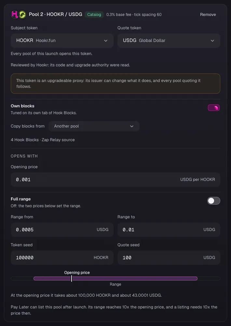Screen dimensions: 231x326
Task: Click the Range from input field
Action: click(x=62, y=230)
